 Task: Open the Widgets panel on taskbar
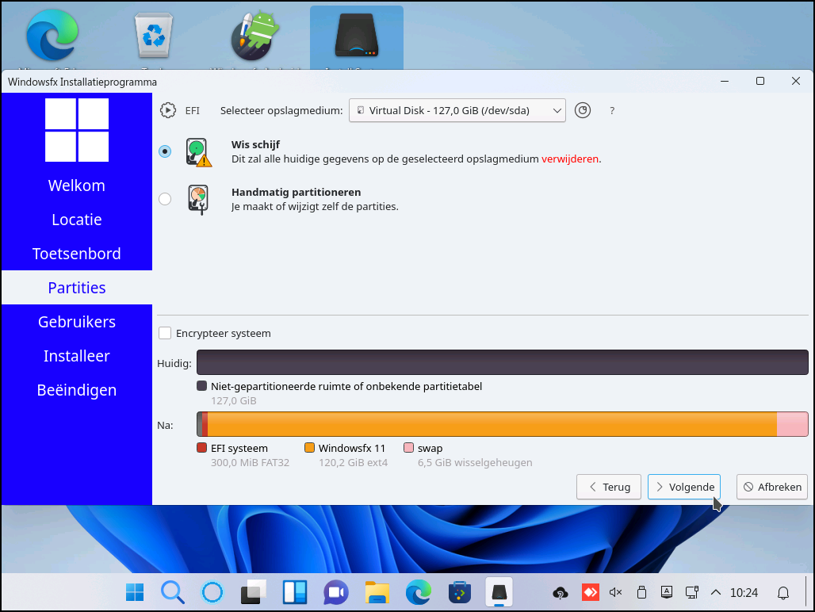tap(295, 592)
